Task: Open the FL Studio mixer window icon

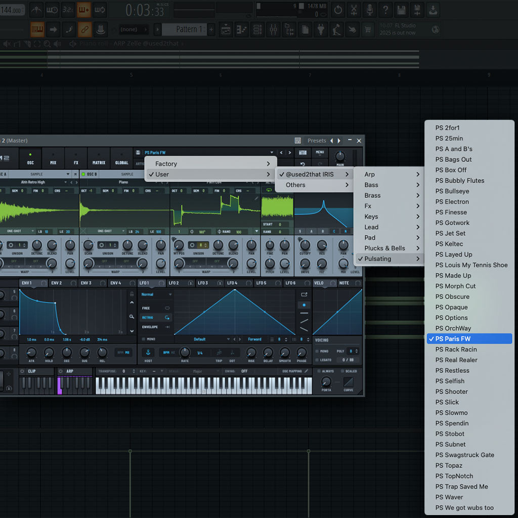Action: point(273,30)
